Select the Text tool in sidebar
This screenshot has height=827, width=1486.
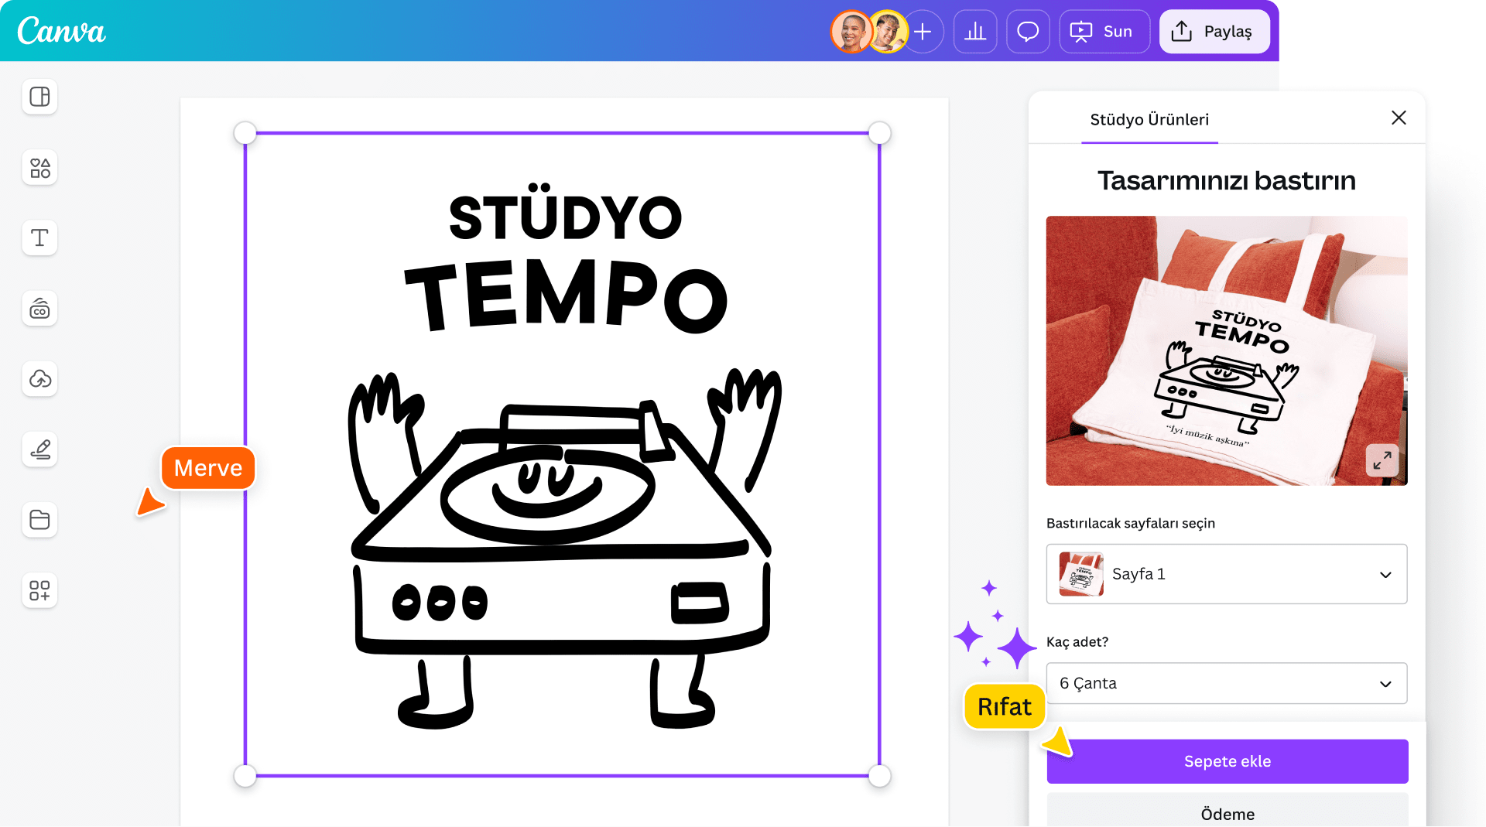click(x=39, y=238)
